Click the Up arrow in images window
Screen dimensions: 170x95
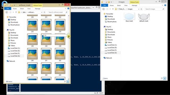[x=113, y=9]
